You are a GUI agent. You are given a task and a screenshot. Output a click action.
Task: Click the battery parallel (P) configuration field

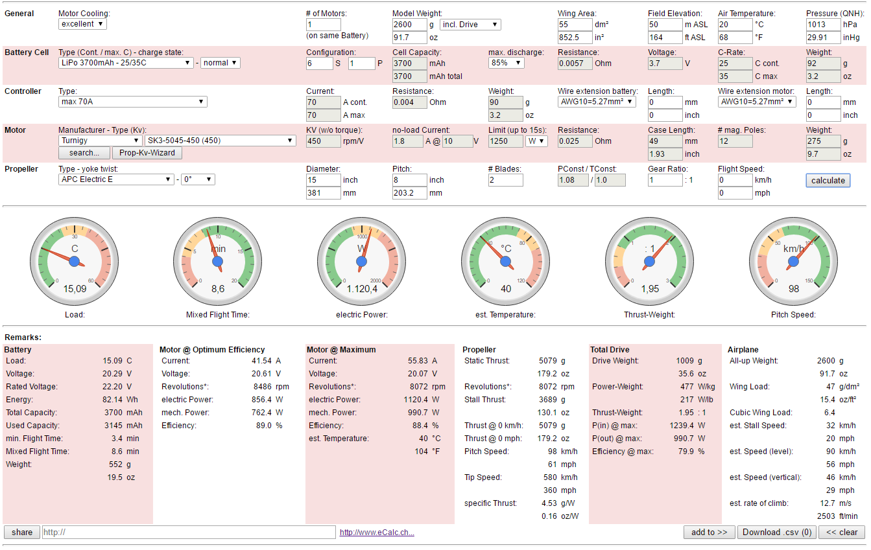361,63
